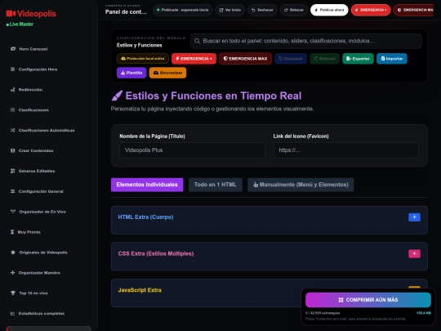441x331 pixels.
Task: Click the Protección local activa badge
Action: [143, 59]
